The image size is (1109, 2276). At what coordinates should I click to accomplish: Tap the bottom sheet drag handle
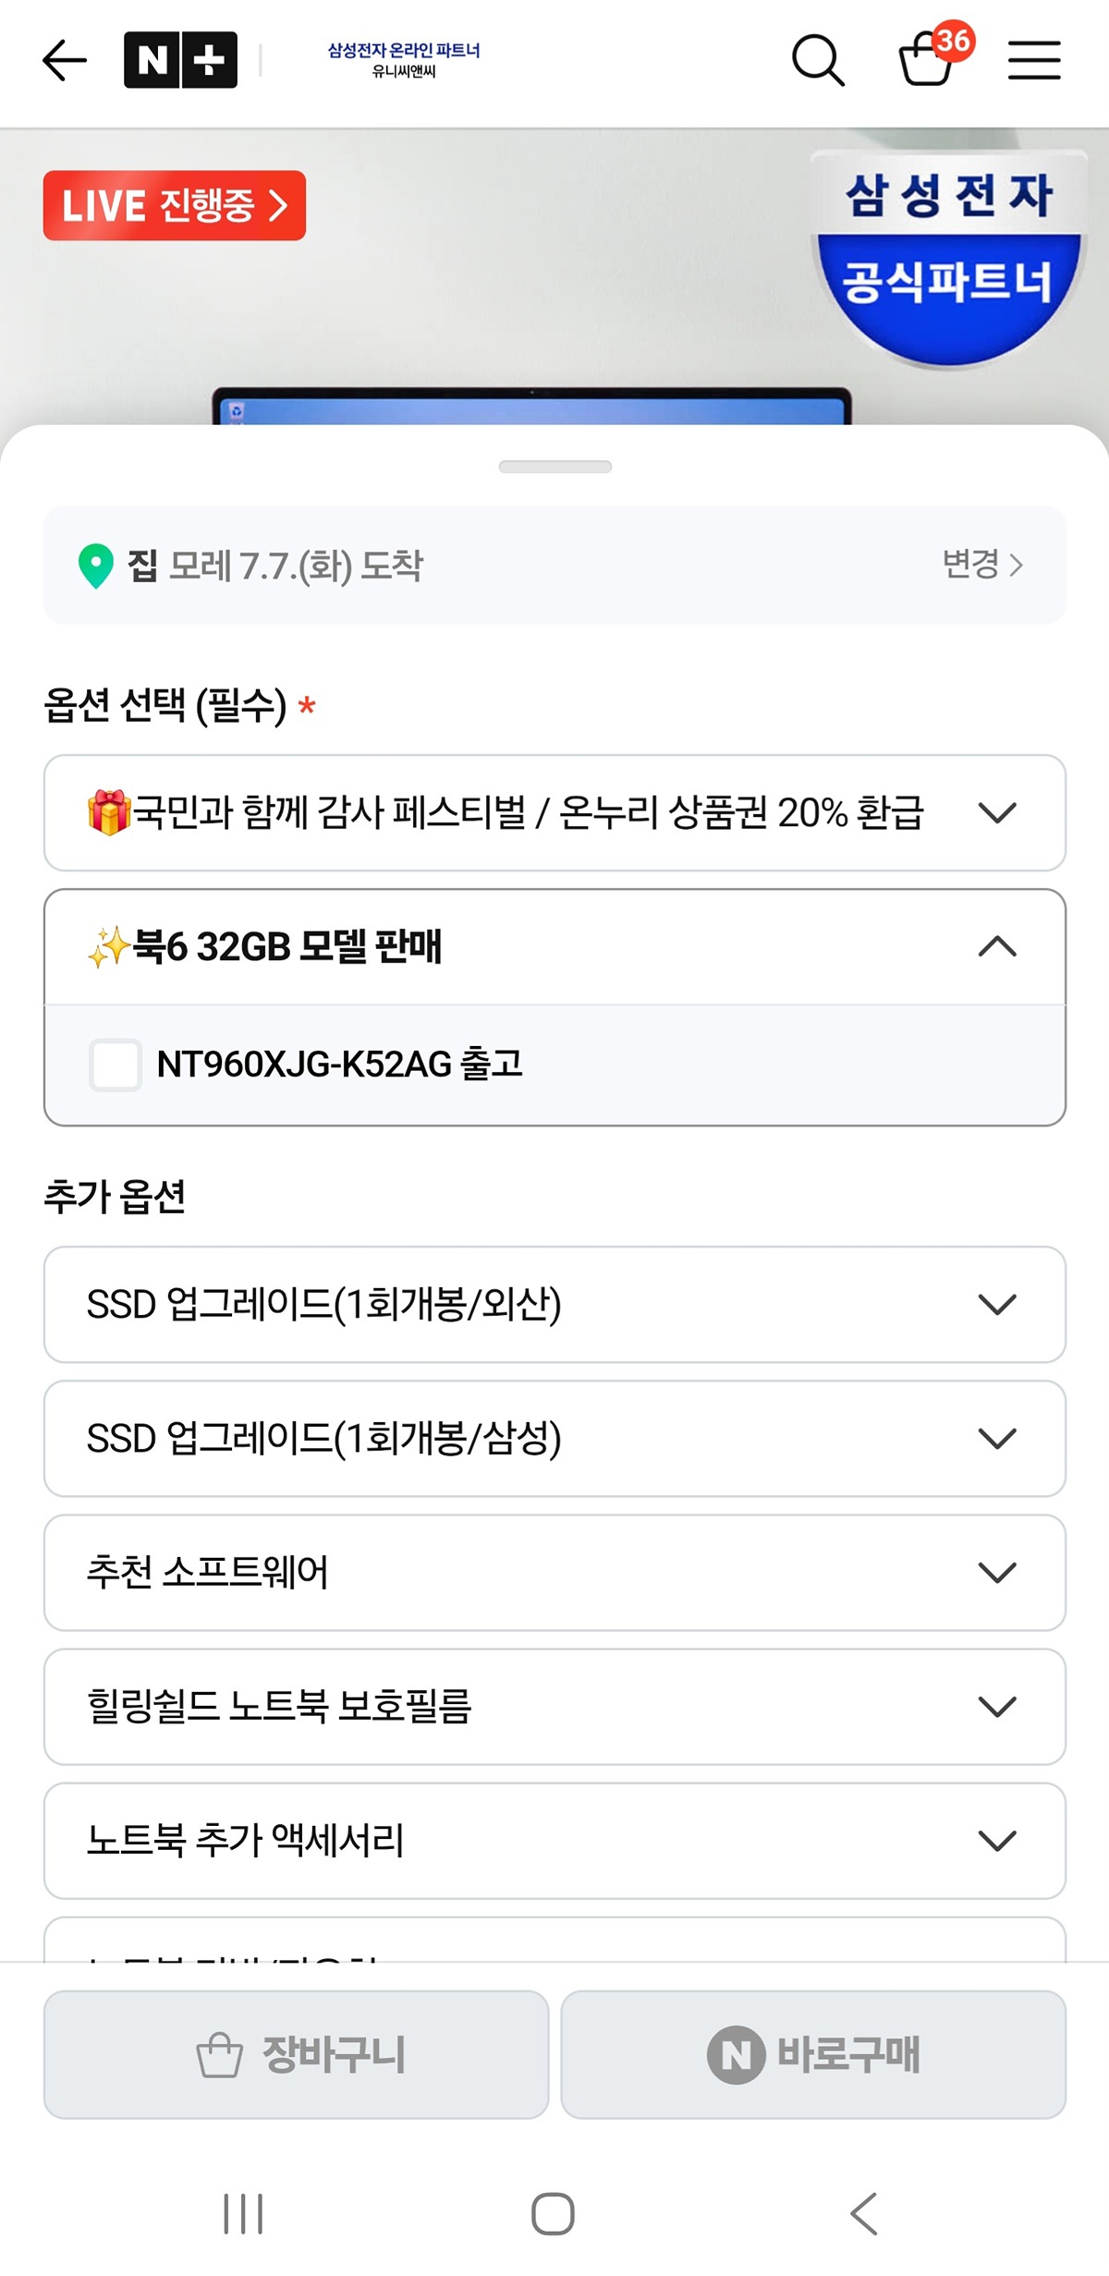point(554,467)
